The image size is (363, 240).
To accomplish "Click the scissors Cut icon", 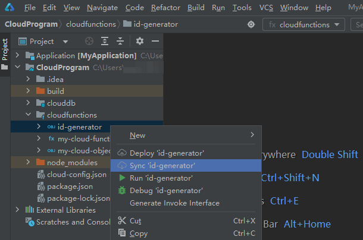I will pyautogui.click(x=122, y=221).
